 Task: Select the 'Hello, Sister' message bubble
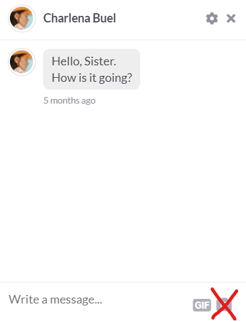[91, 69]
